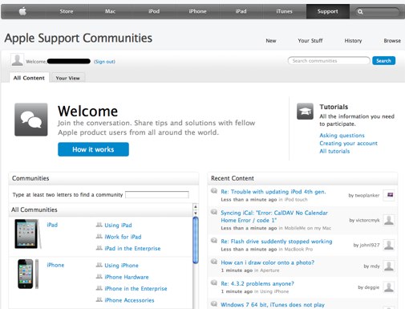Click the blue Search button
This screenshot has height=309, width=405.
click(x=383, y=61)
